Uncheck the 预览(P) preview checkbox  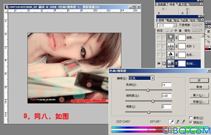[x=191, y=122]
